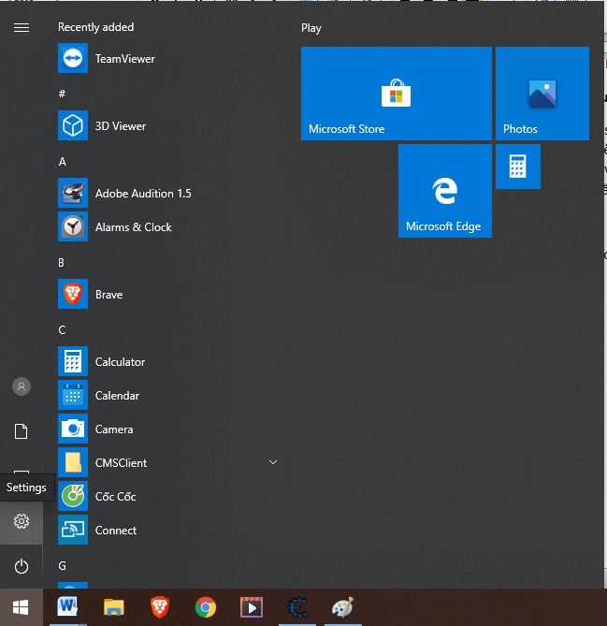Click the 'Cốc Cốc' text label
Screen dimensions: 607x626
[x=115, y=496]
